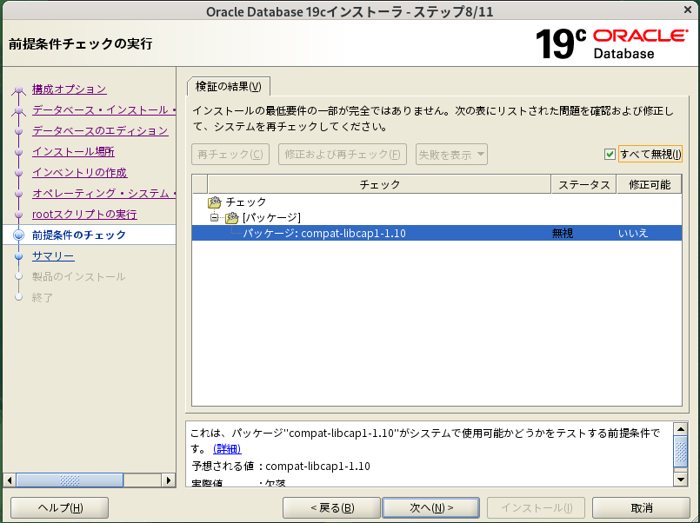Open the 失敗を表示 dropdown
Image resolution: width=700 pixels, height=523 pixels.
[451, 155]
